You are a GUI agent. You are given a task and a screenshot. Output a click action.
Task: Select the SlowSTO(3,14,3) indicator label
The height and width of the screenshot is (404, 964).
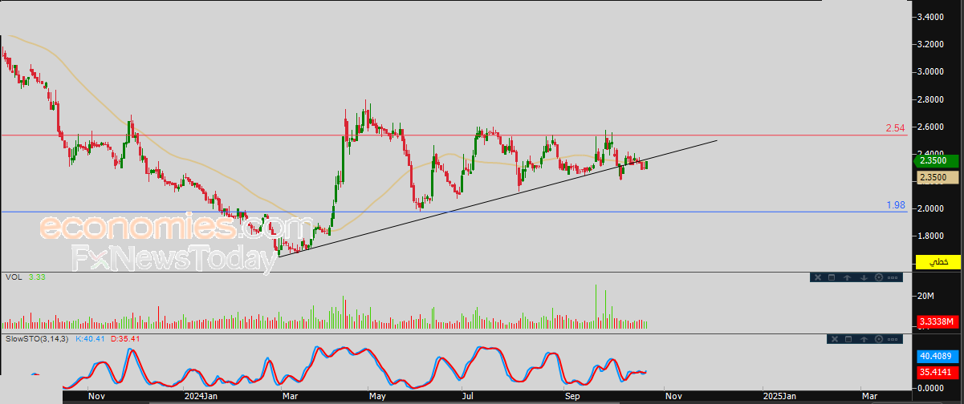[38, 339]
